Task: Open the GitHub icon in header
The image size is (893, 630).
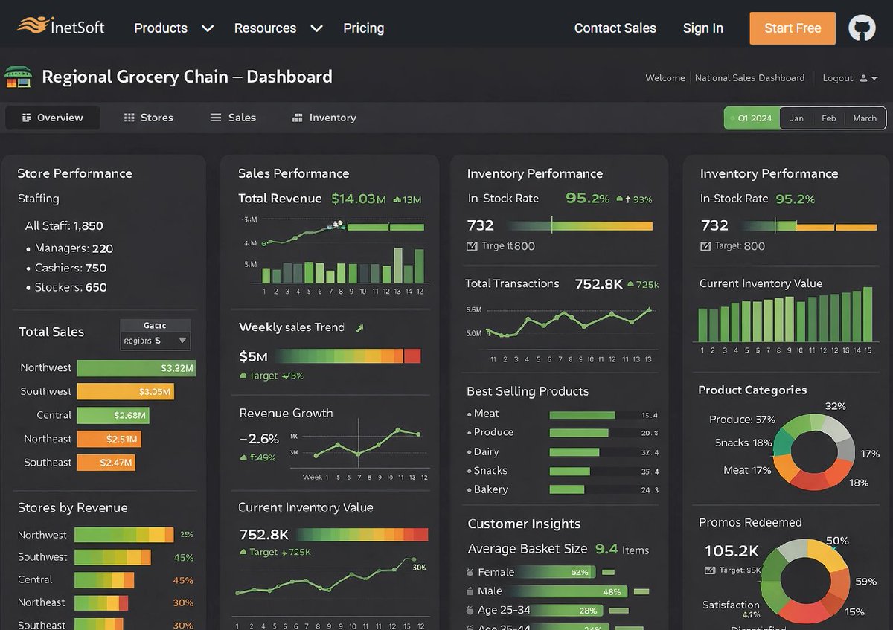Action: 862,28
